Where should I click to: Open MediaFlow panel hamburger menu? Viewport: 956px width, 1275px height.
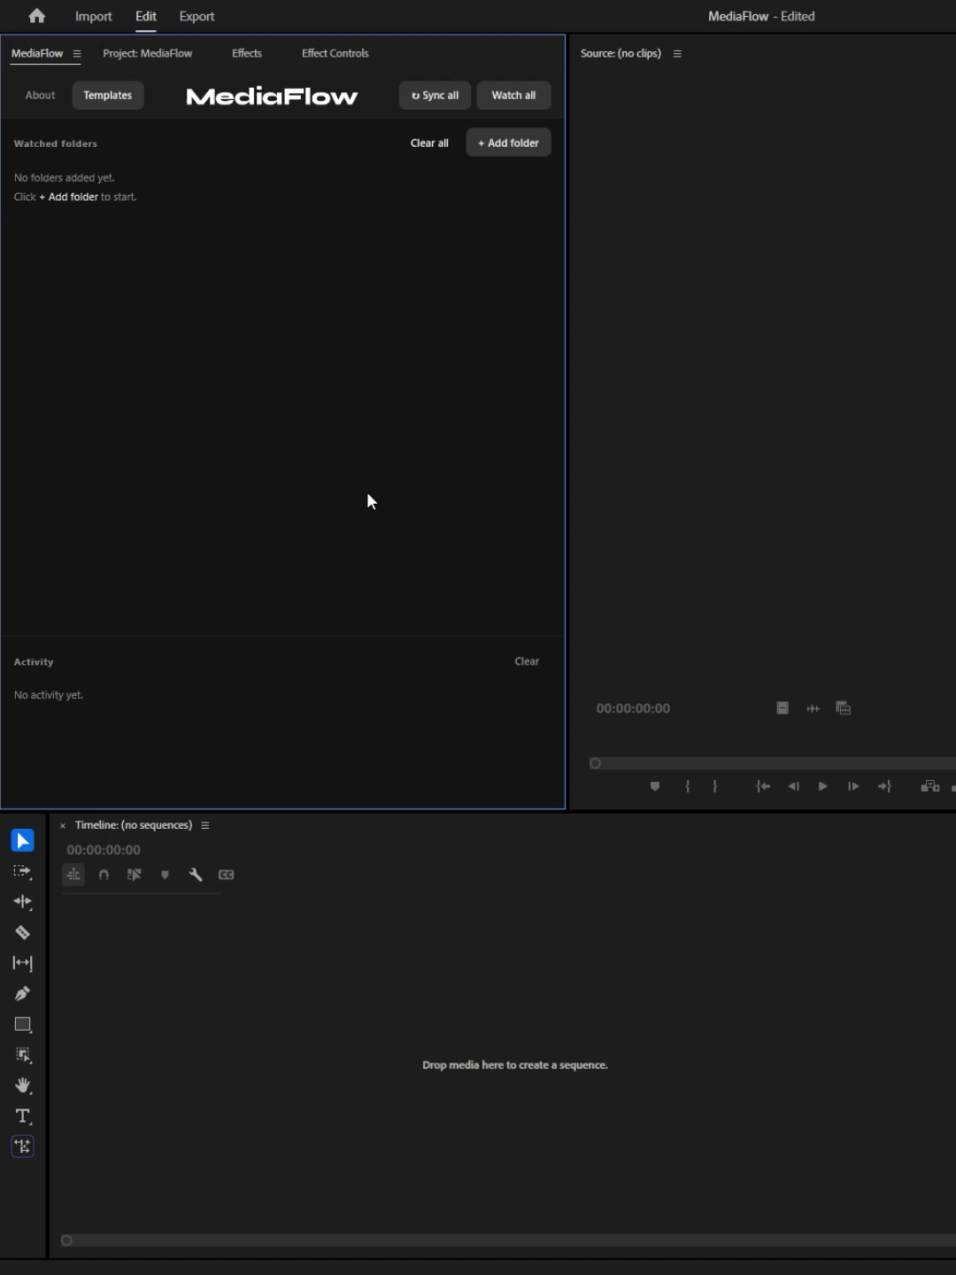77,54
